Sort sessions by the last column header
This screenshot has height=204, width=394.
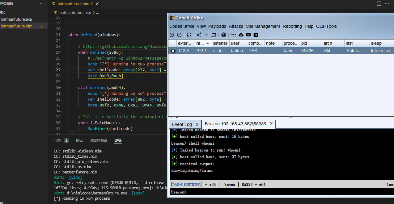point(357,43)
